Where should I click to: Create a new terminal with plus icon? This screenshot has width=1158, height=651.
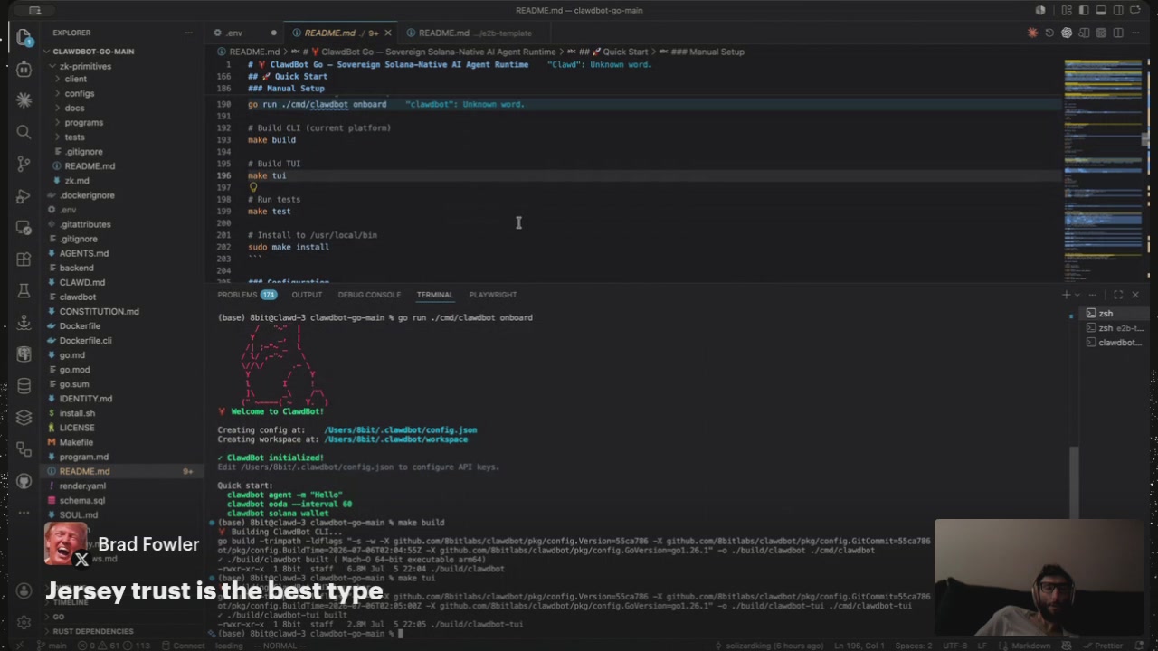coord(1066,295)
